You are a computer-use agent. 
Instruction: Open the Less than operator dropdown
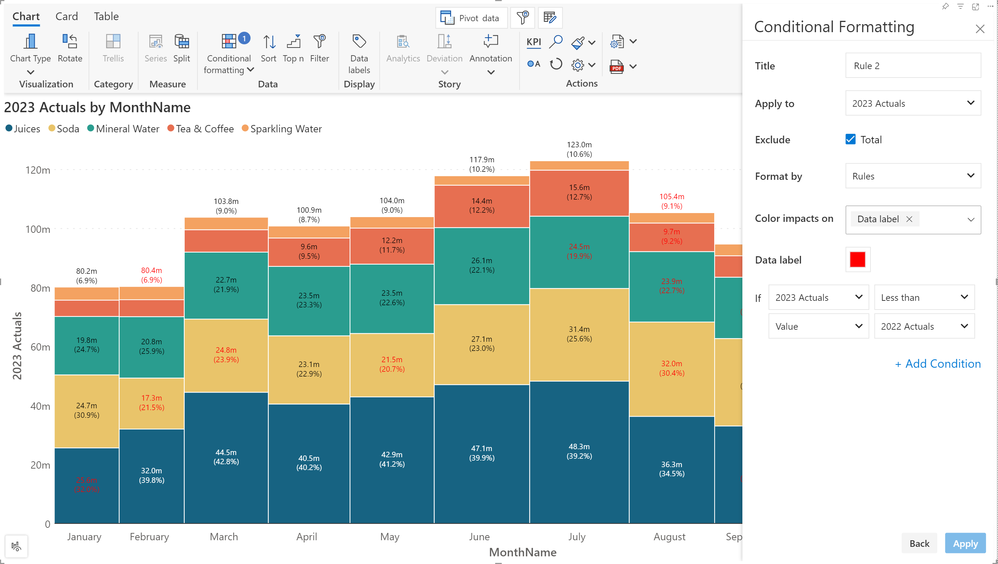pyautogui.click(x=924, y=297)
